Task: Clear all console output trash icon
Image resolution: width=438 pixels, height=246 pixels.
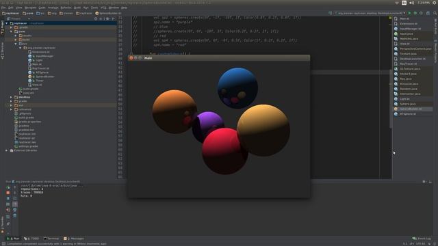Action: pos(15,216)
